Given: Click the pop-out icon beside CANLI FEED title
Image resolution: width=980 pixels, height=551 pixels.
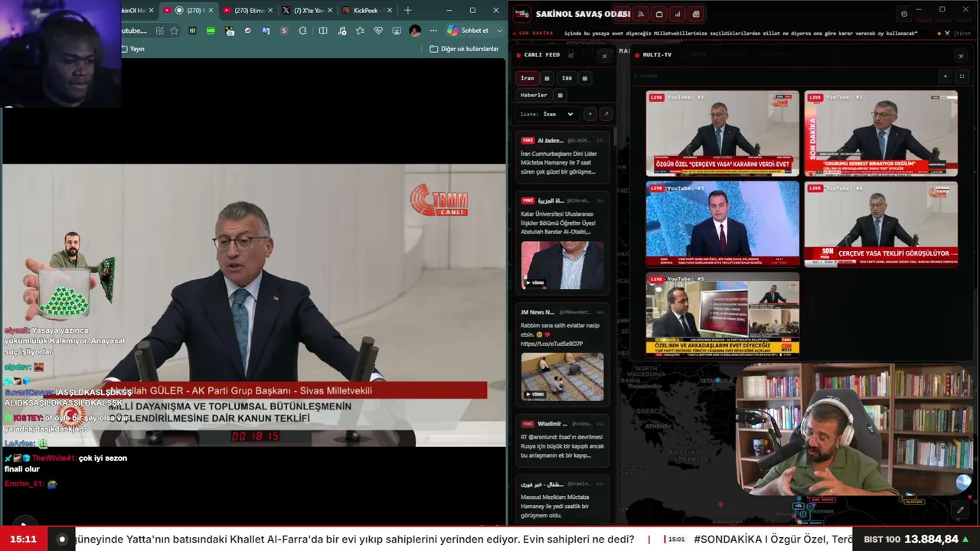Looking at the screenshot, I should [570, 55].
